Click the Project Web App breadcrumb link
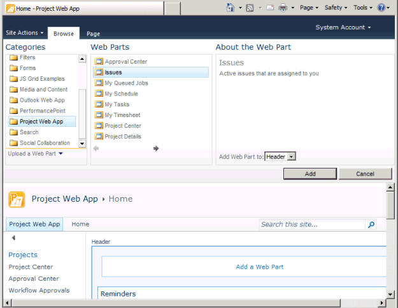The image size is (398, 308). pyautogui.click(x=64, y=199)
